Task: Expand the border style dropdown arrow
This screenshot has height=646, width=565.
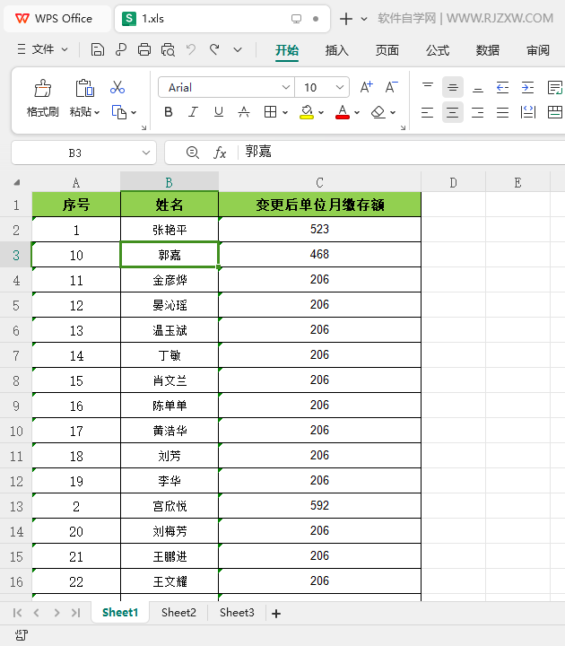Action: point(285,112)
